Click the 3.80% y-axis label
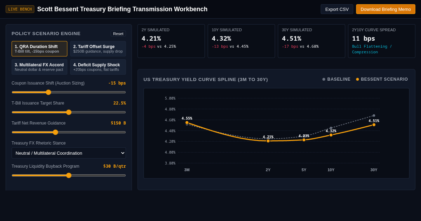The height and width of the screenshot is (221, 421). click(x=170, y=163)
